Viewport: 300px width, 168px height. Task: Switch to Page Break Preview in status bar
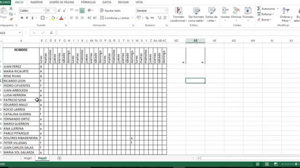[276, 164]
